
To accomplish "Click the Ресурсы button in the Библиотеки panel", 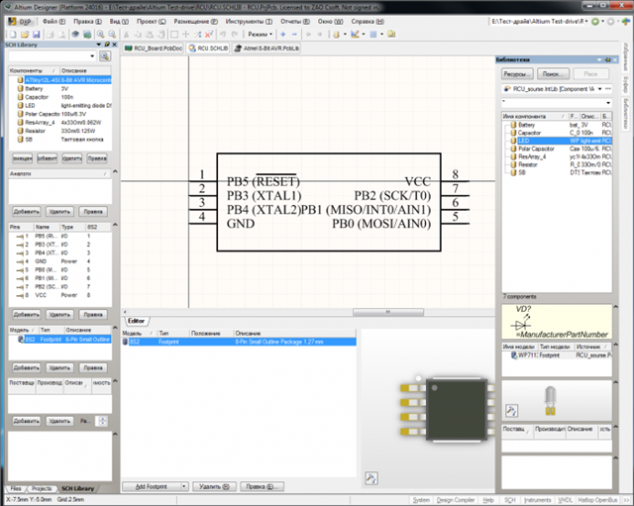I will click(516, 74).
